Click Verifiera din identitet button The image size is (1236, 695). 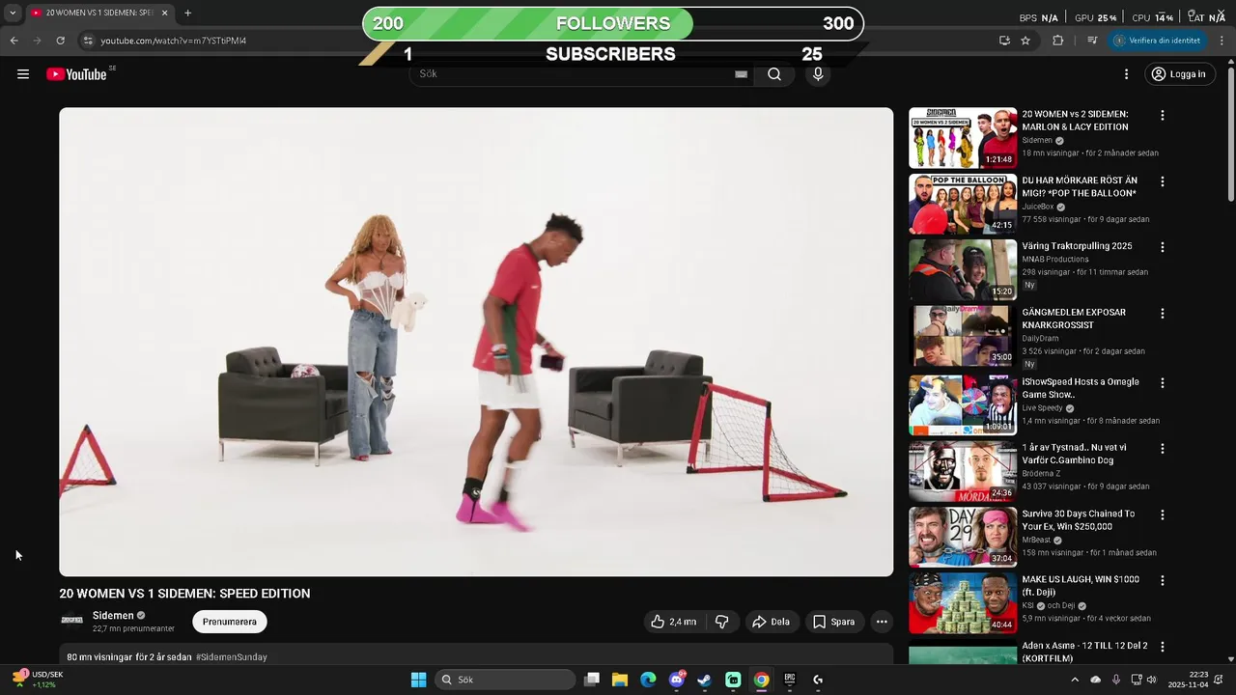(1157, 41)
